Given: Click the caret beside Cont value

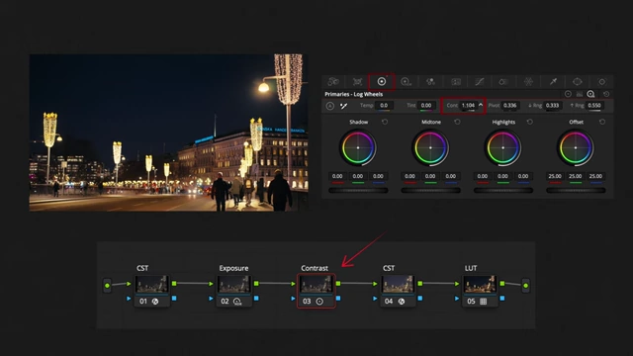Looking at the screenshot, I should click(x=481, y=105).
